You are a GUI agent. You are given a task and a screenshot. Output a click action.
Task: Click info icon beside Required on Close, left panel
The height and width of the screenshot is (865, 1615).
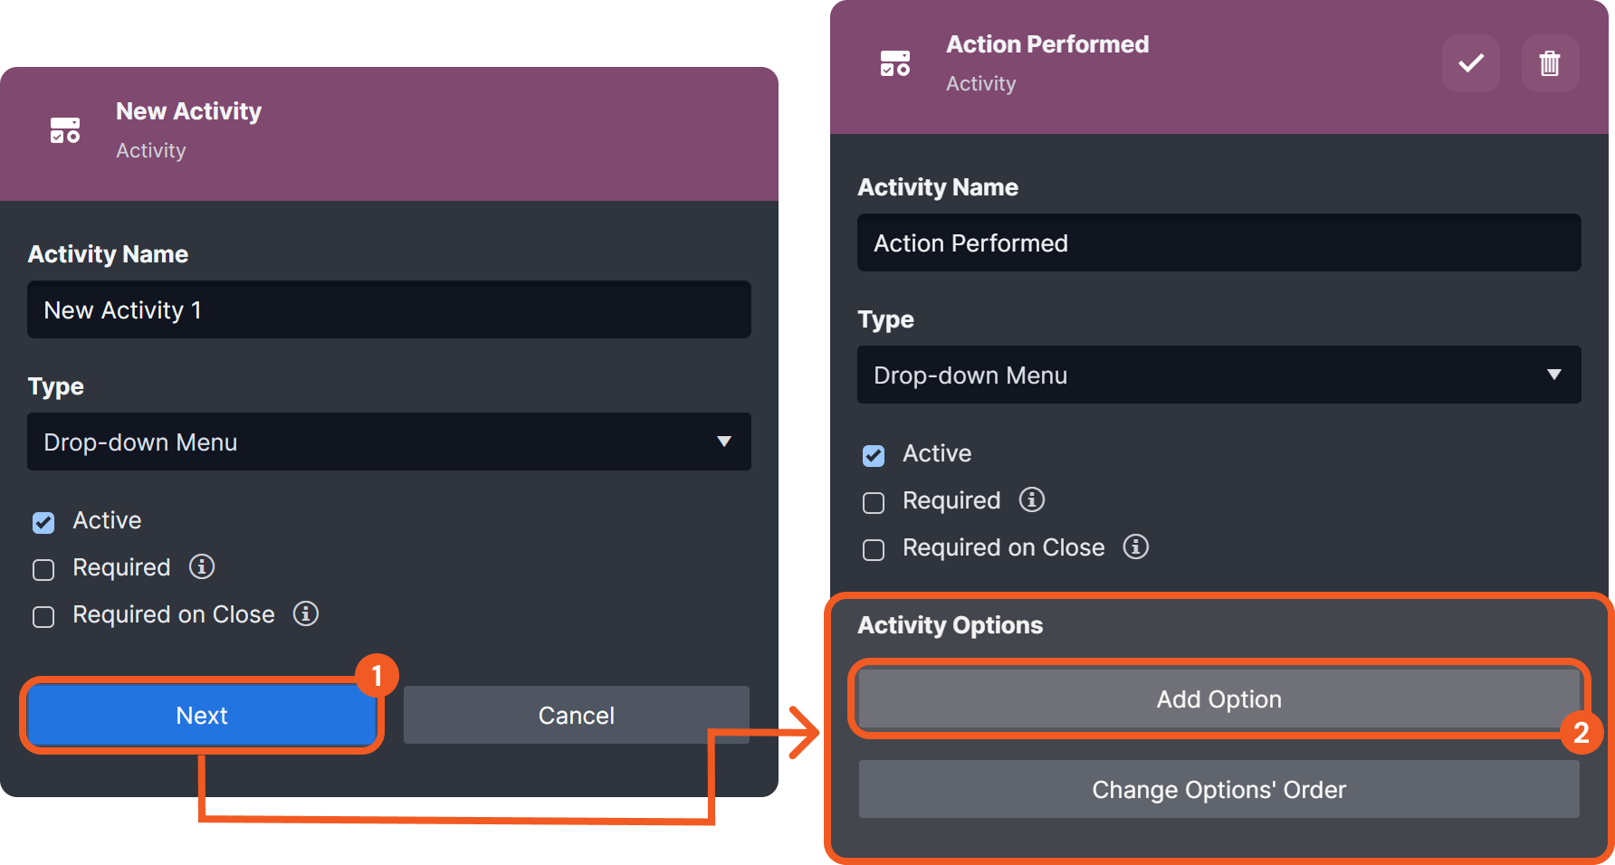tap(306, 613)
